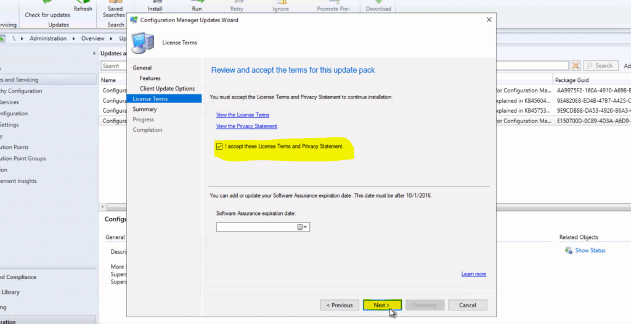The height and width of the screenshot is (324, 631).
Task: Select the 'ution Points' navigation node
Action: click(15, 147)
